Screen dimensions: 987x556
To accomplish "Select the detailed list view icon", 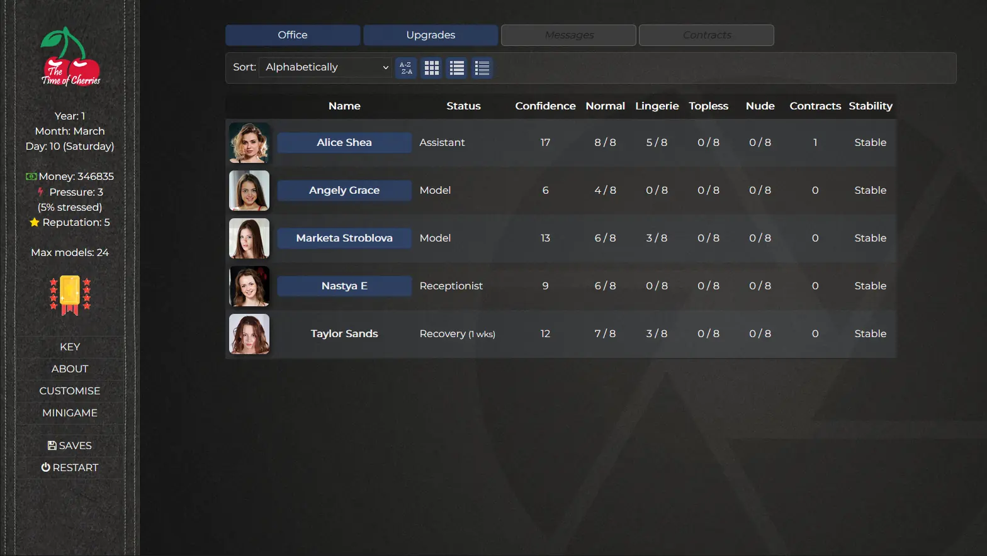I will click(x=482, y=68).
